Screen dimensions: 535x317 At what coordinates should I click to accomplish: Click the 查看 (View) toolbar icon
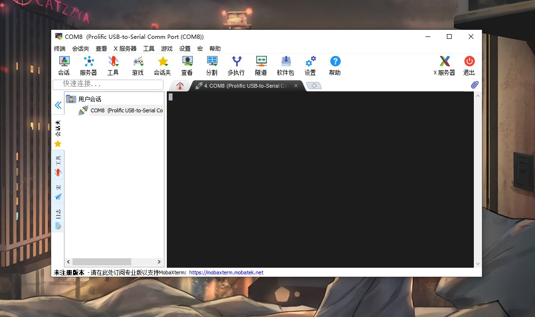point(187,66)
